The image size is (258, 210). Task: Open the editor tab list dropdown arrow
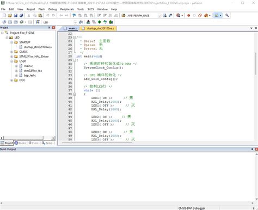click(251, 28)
